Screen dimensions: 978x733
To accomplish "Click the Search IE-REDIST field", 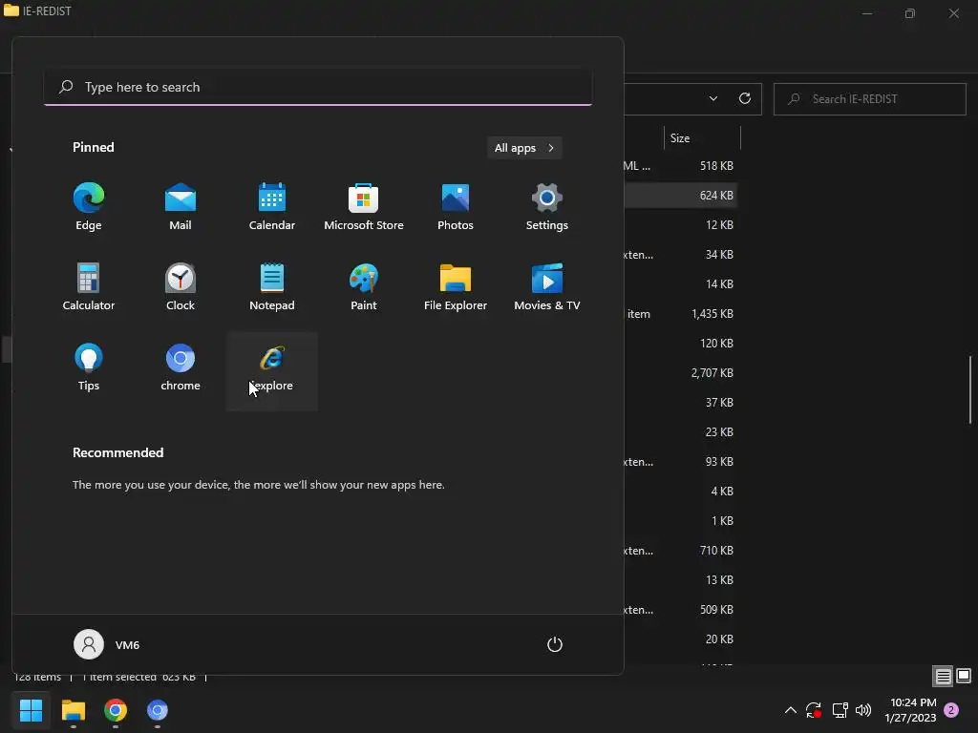I will click(870, 99).
